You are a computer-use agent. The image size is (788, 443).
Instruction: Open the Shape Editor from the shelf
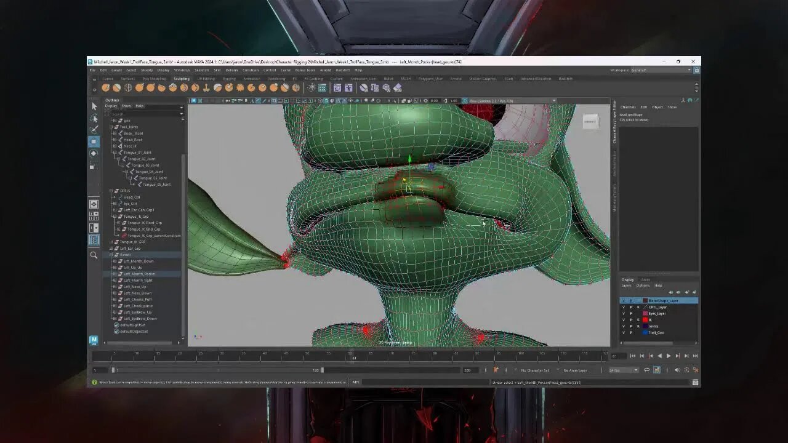point(337,88)
